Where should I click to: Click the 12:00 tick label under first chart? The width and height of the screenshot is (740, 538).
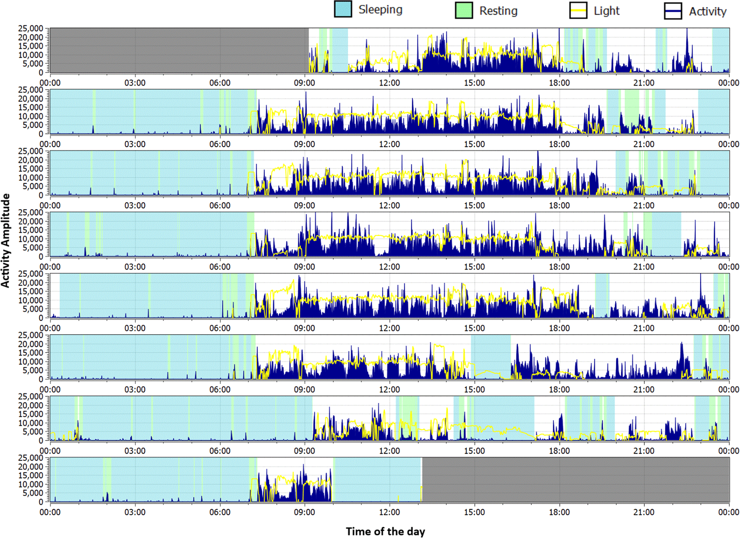pyautogui.click(x=389, y=83)
